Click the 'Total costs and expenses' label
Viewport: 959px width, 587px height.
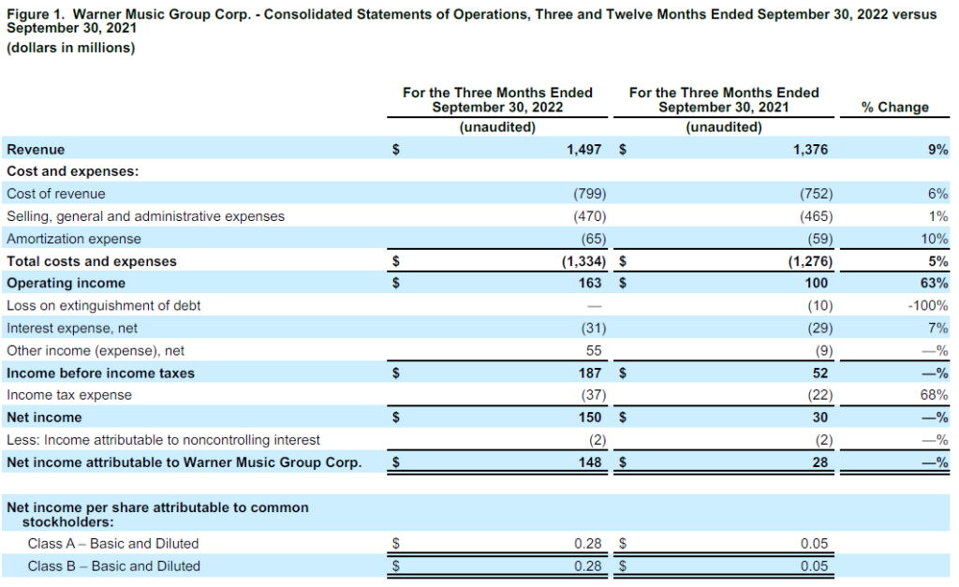click(x=92, y=261)
